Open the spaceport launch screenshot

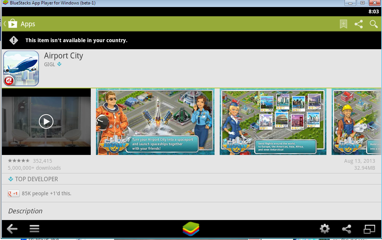[x=155, y=122]
